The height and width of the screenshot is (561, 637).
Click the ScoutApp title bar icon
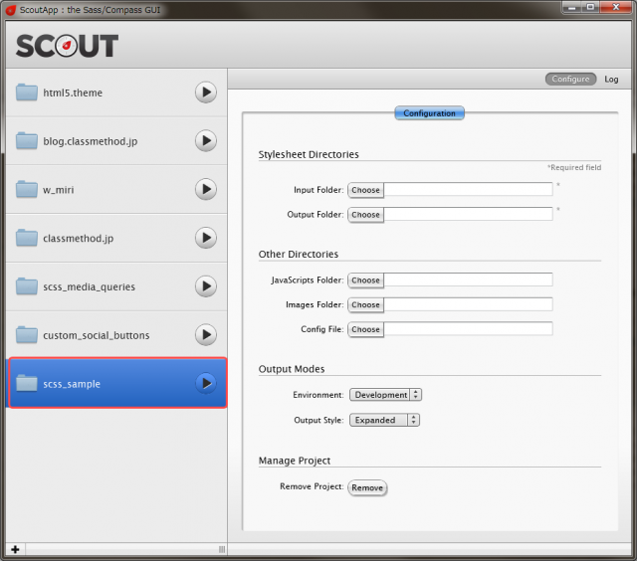click(11, 10)
